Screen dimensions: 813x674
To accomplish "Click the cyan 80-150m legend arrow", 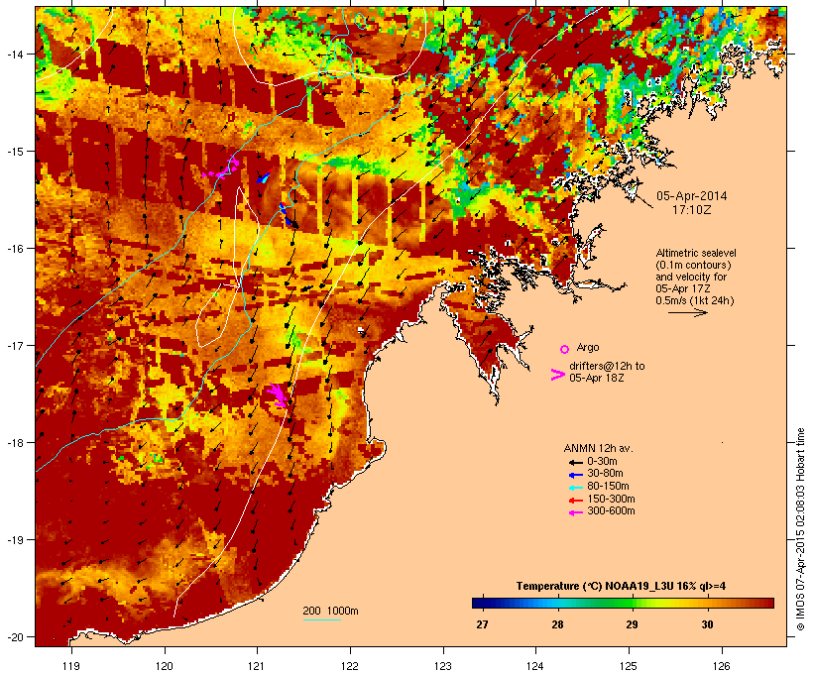I will 575,488.
